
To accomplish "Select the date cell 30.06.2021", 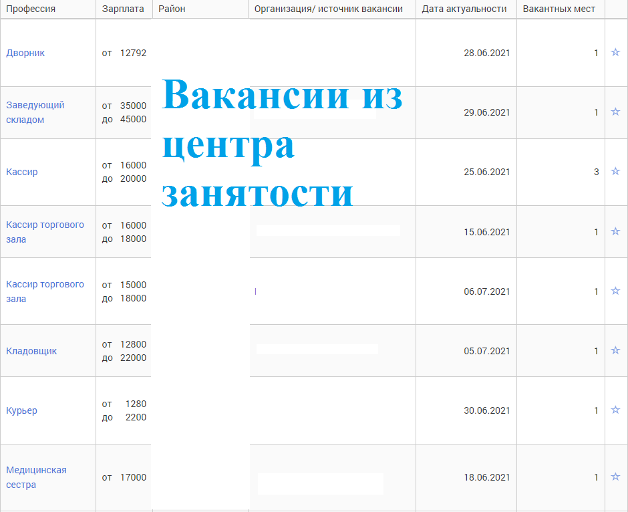I will [x=486, y=410].
